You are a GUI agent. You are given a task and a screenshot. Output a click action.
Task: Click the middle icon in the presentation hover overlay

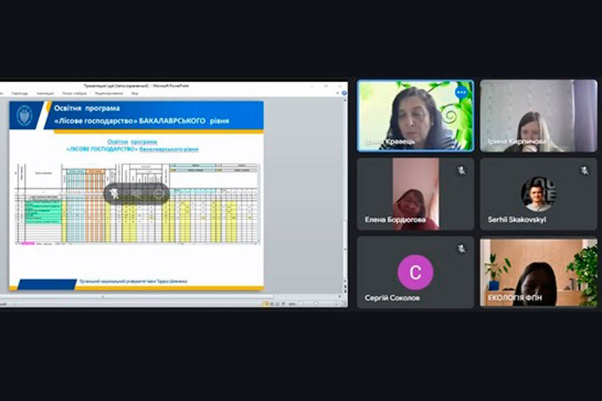[136, 194]
